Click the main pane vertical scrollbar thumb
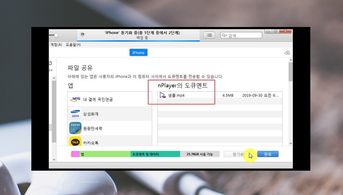Image resolution: width=343 pixels, height=195 pixels. pyautogui.click(x=291, y=72)
